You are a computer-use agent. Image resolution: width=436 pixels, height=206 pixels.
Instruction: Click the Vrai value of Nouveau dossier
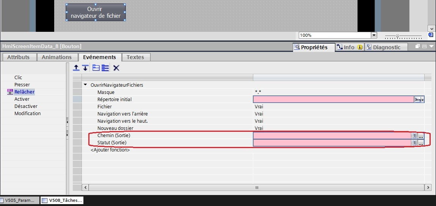[x=259, y=128]
